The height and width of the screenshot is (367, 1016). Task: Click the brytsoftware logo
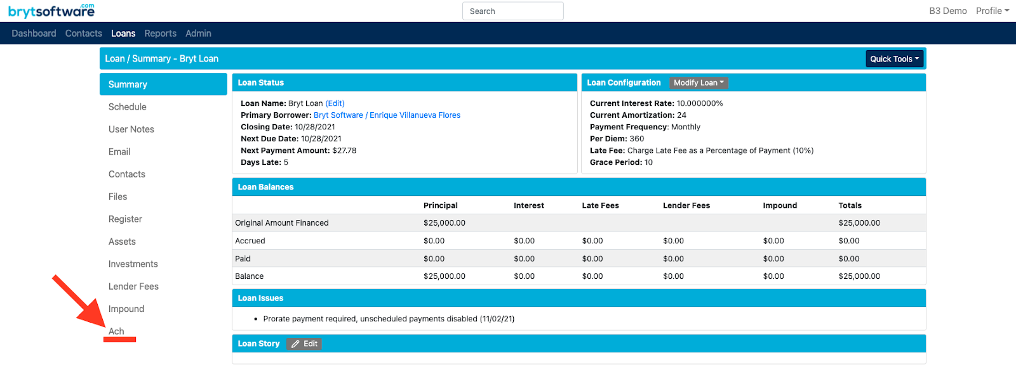coord(51,10)
